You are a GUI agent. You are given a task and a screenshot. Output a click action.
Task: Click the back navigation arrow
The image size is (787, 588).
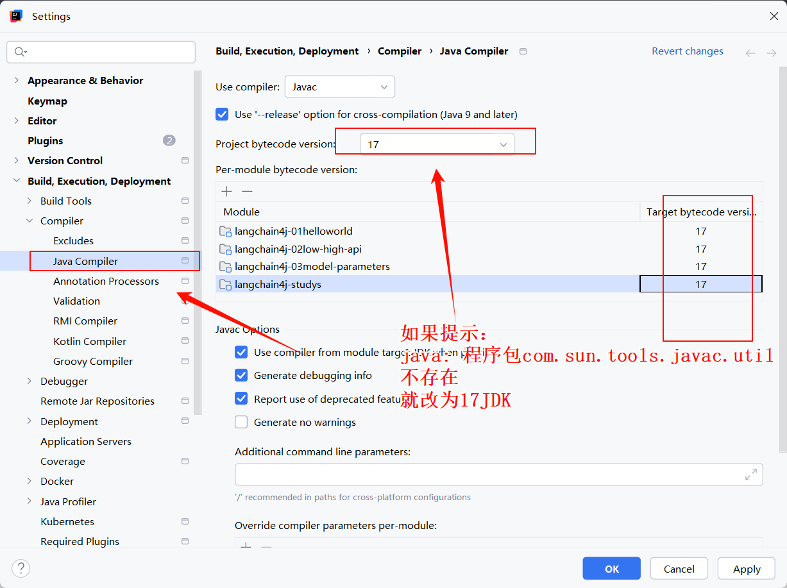click(x=750, y=53)
